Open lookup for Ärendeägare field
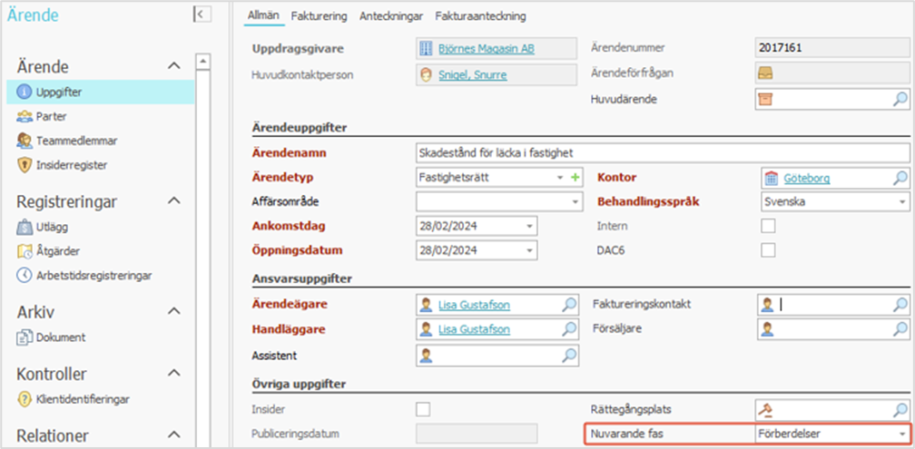915x449 pixels. [568, 305]
